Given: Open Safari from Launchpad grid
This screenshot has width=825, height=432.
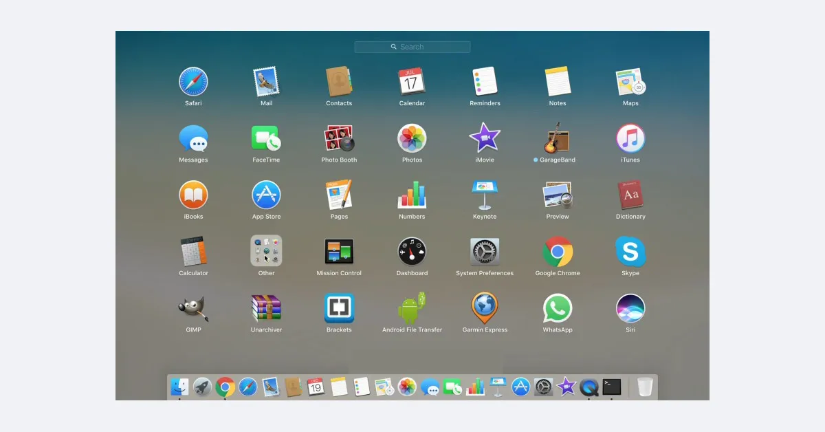Looking at the screenshot, I should coord(193,82).
